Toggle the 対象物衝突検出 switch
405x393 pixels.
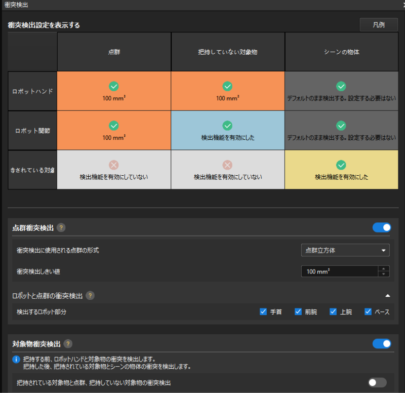[x=382, y=344]
